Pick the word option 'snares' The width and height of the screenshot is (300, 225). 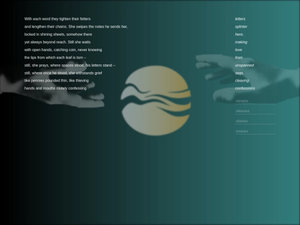[x=255, y=131]
